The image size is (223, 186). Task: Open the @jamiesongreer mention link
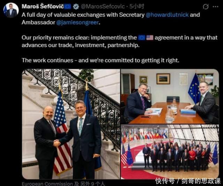[77, 23]
